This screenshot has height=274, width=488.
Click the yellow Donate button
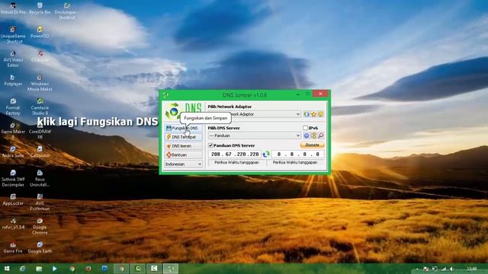point(312,145)
